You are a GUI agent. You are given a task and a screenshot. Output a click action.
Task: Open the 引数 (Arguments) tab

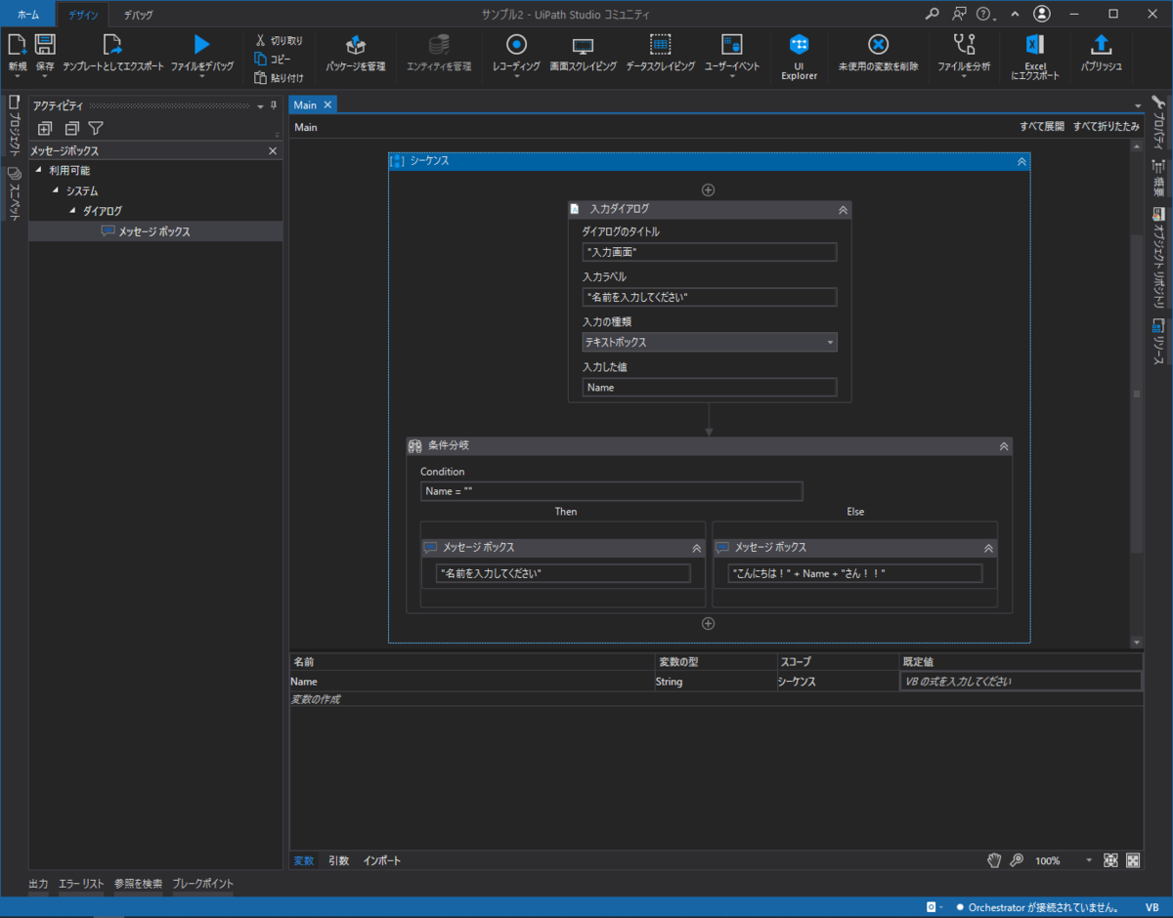tap(338, 860)
